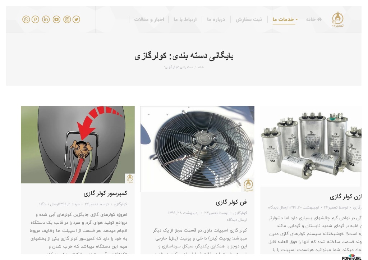368x260 pixels.
Task: Open the YouTube social icon
Action: [56, 19]
